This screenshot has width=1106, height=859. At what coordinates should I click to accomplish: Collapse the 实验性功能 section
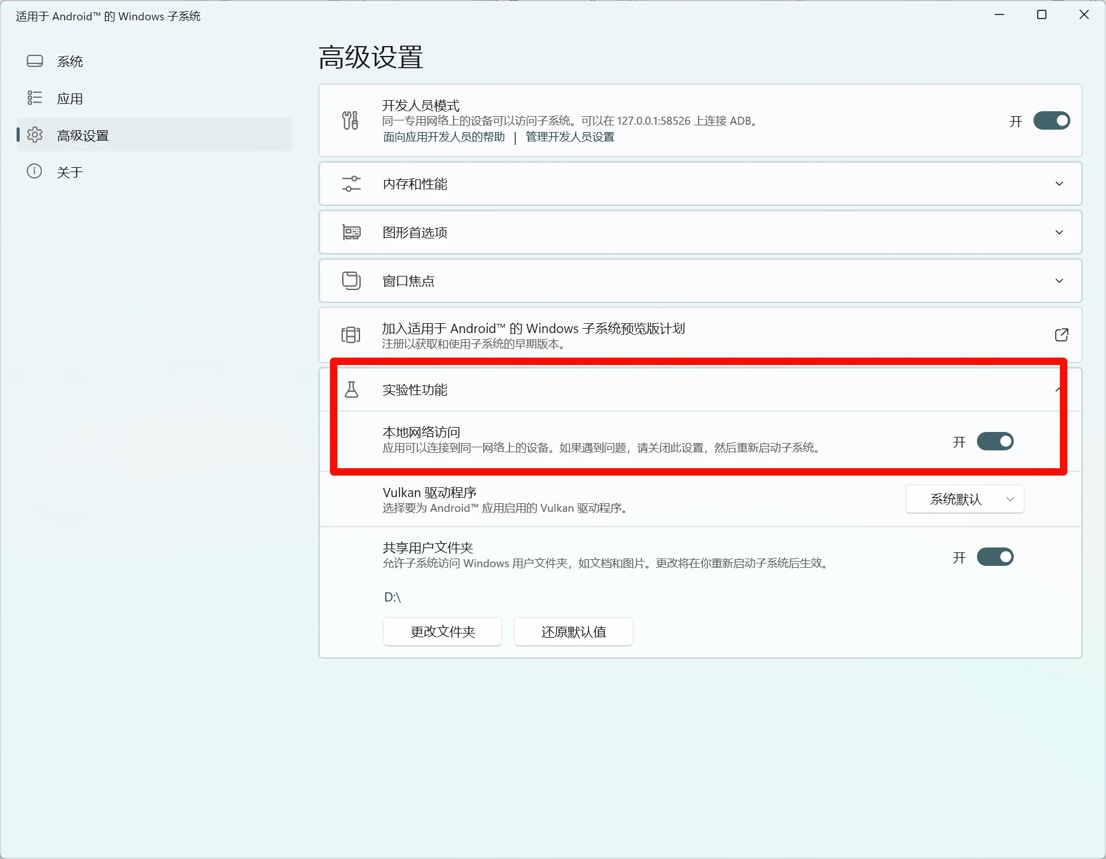pyautogui.click(x=1059, y=390)
